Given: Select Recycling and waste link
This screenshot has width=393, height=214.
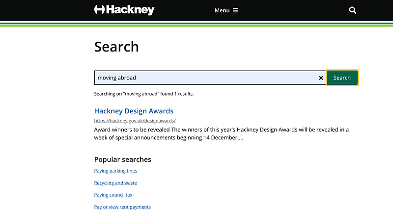Looking at the screenshot, I should 115,183.
